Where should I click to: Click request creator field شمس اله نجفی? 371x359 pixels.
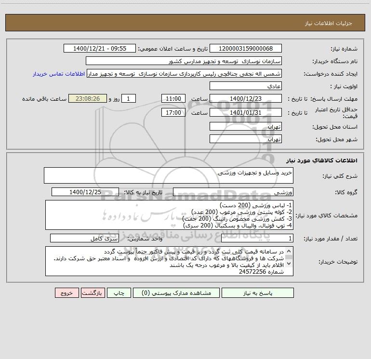click(x=185, y=74)
